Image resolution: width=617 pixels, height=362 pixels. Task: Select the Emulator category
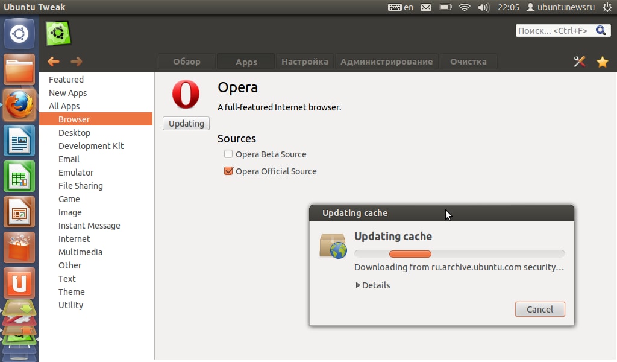tap(96, 172)
